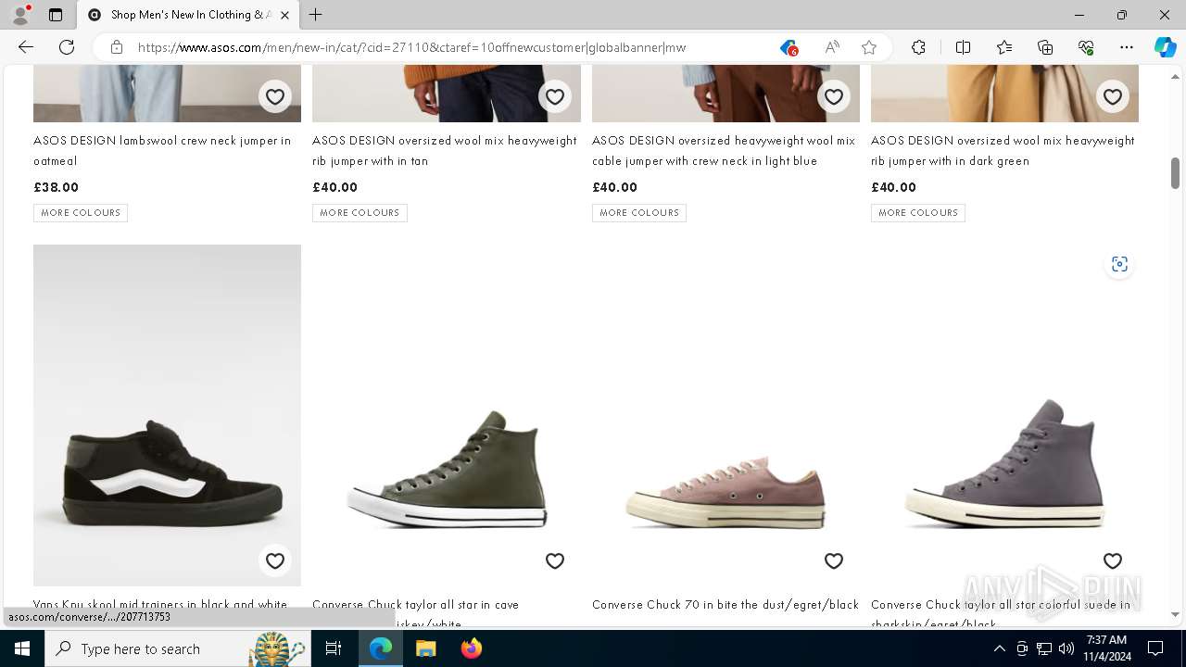This screenshot has height=667, width=1186.
Task: Click scrollbar down arrow
Action: click(x=1175, y=614)
